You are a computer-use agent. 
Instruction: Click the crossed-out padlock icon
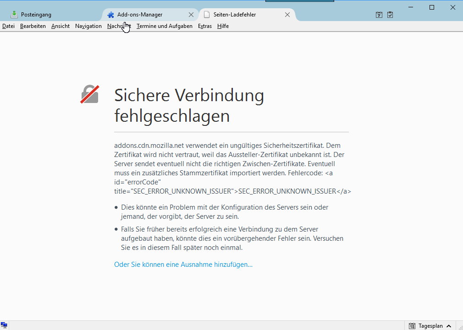point(90,94)
